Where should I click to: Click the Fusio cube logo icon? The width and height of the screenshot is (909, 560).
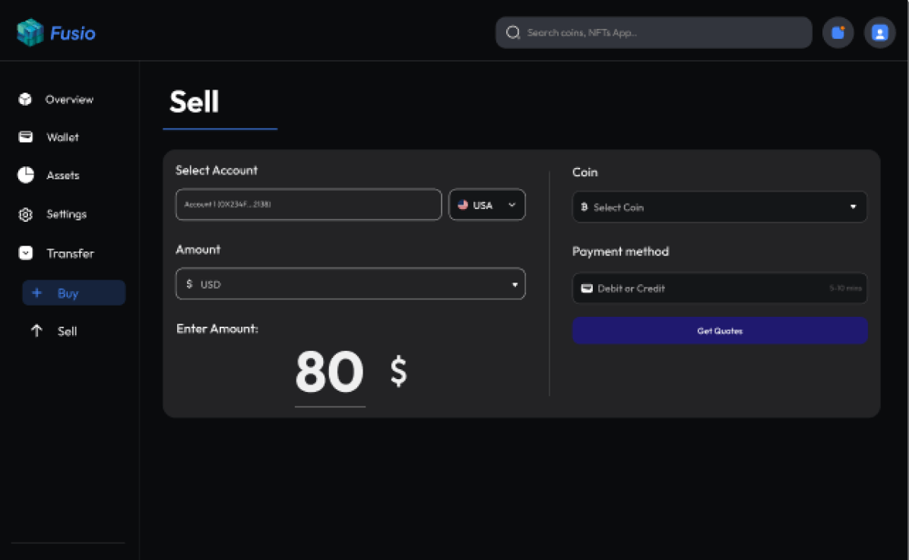pyautogui.click(x=30, y=33)
